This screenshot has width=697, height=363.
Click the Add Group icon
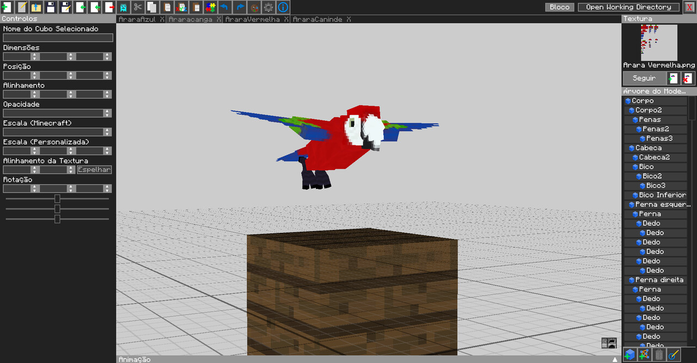(644, 355)
